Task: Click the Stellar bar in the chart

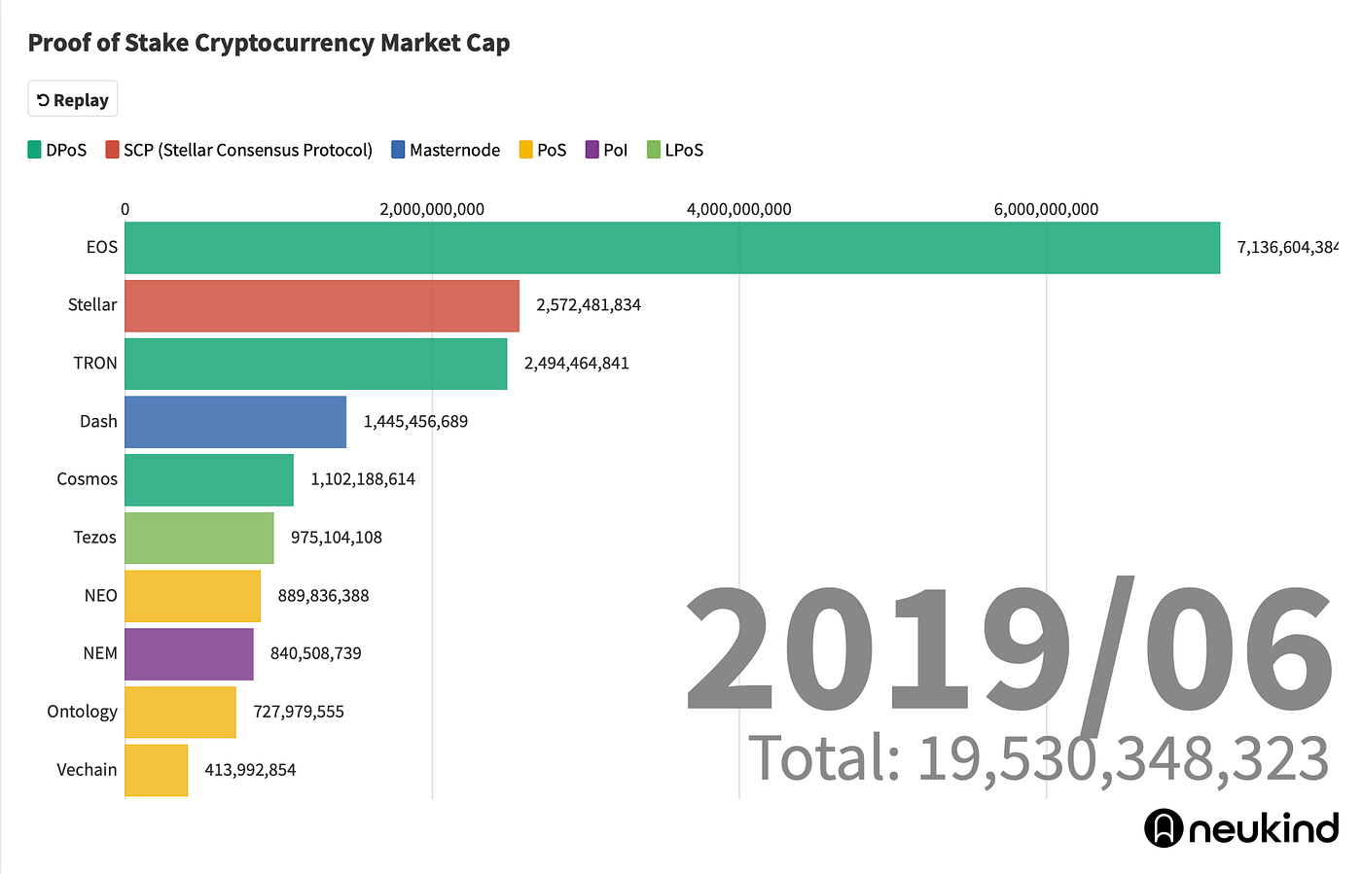Action: click(x=322, y=305)
